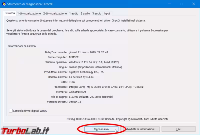200x135 pixels.
Task: Close the DirectX diagnostic window
Action: [193, 4]
